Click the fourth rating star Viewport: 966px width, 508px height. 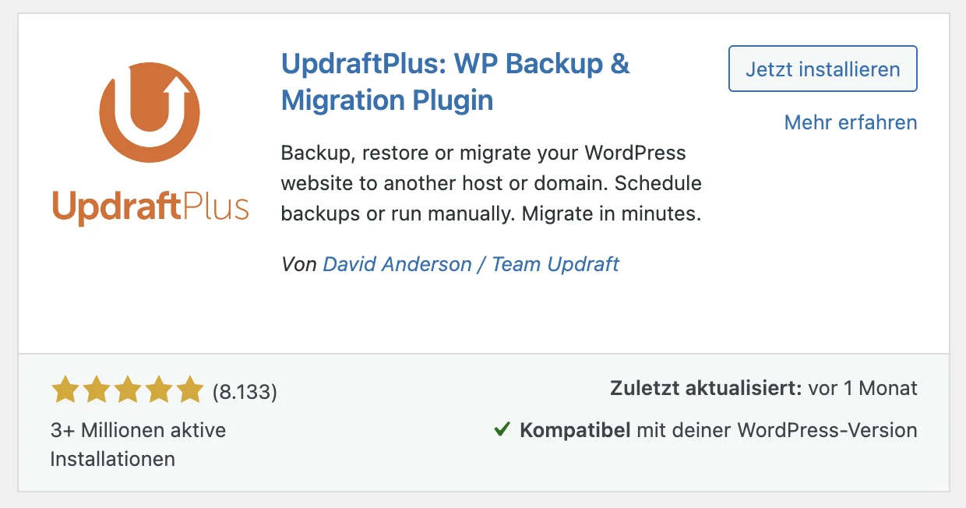click(x=158, y=390)
